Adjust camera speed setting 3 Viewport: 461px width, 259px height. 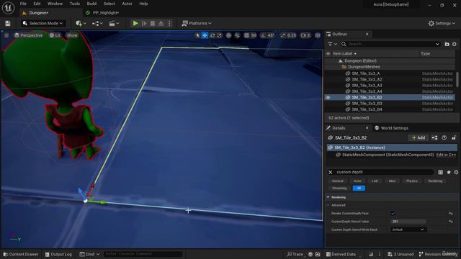[305, 35]
